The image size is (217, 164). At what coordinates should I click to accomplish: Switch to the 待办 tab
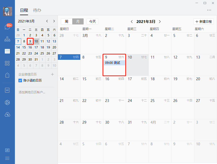tap(37, 10)
